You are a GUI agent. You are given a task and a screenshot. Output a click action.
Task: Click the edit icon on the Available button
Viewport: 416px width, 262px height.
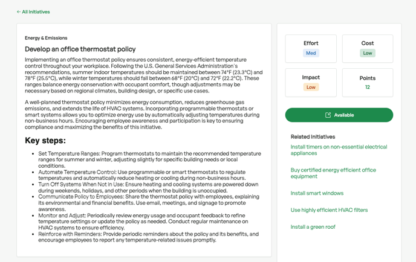click(x=328, y=115)
